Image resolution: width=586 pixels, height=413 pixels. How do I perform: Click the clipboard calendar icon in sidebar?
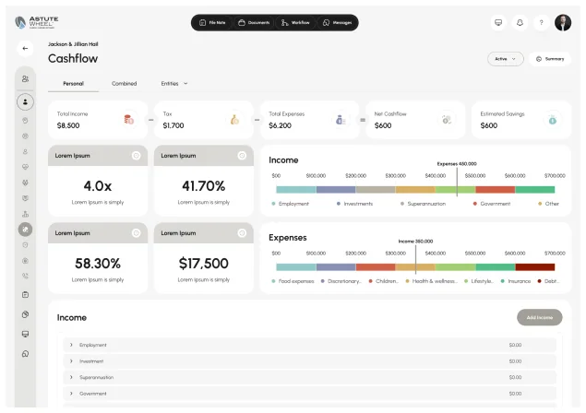[25, 295]
